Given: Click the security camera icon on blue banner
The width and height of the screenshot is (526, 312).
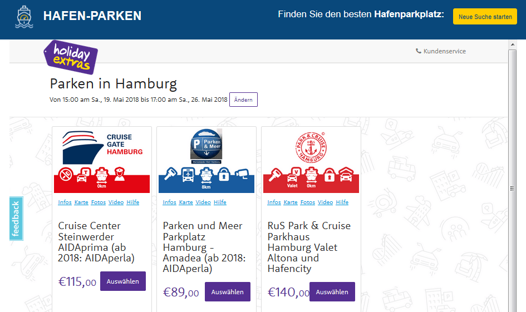Looking at the screenshot, I should 242,174.
